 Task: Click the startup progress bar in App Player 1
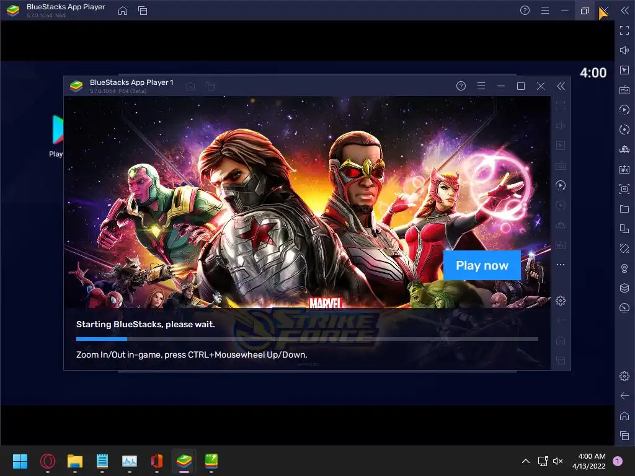pos(307,339)
